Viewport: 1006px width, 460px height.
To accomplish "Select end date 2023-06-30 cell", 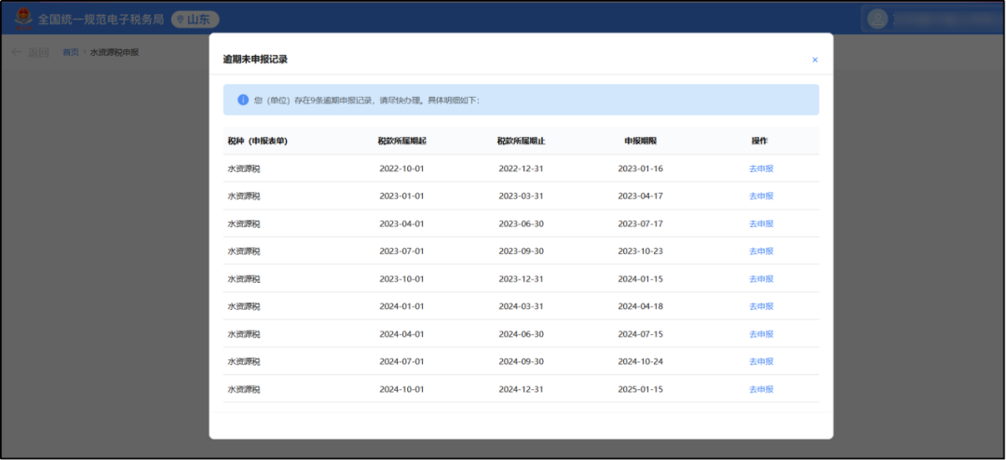I will point(521,223).
